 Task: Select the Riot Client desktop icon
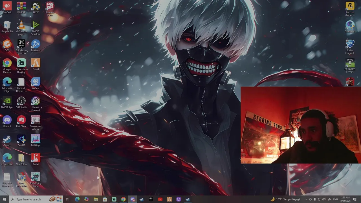point(21,121)
